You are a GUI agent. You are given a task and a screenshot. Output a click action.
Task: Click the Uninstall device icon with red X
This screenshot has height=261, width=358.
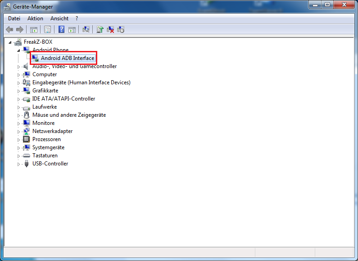pos(110,29)
